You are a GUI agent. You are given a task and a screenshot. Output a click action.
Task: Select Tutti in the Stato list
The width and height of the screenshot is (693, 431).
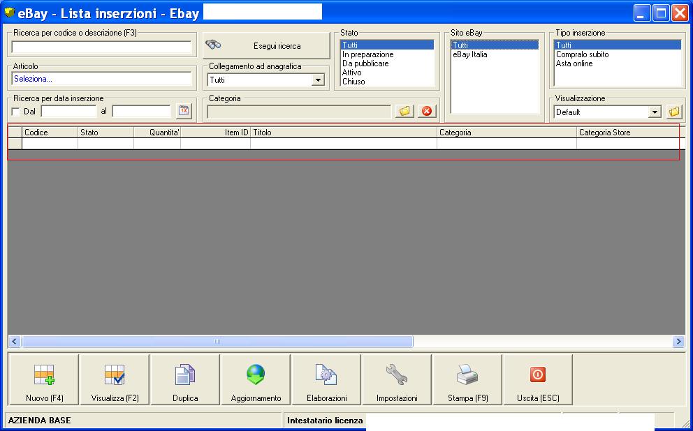click(387, 45)
